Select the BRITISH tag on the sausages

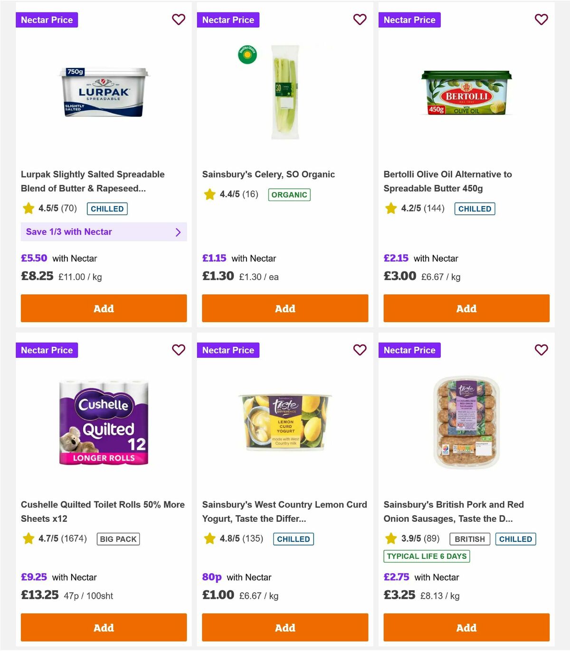469,539
